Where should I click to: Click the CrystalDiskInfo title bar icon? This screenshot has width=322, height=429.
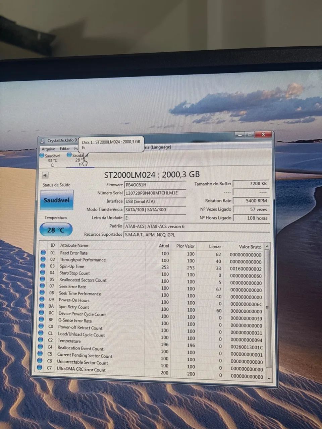[43, 141]
